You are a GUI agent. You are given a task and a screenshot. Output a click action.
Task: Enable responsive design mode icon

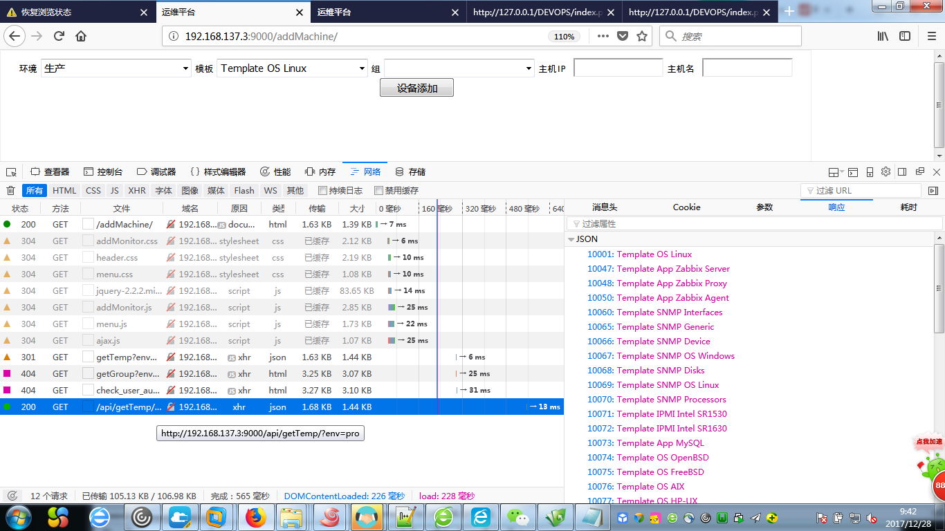pyautogui.click(x=870, y=172)
